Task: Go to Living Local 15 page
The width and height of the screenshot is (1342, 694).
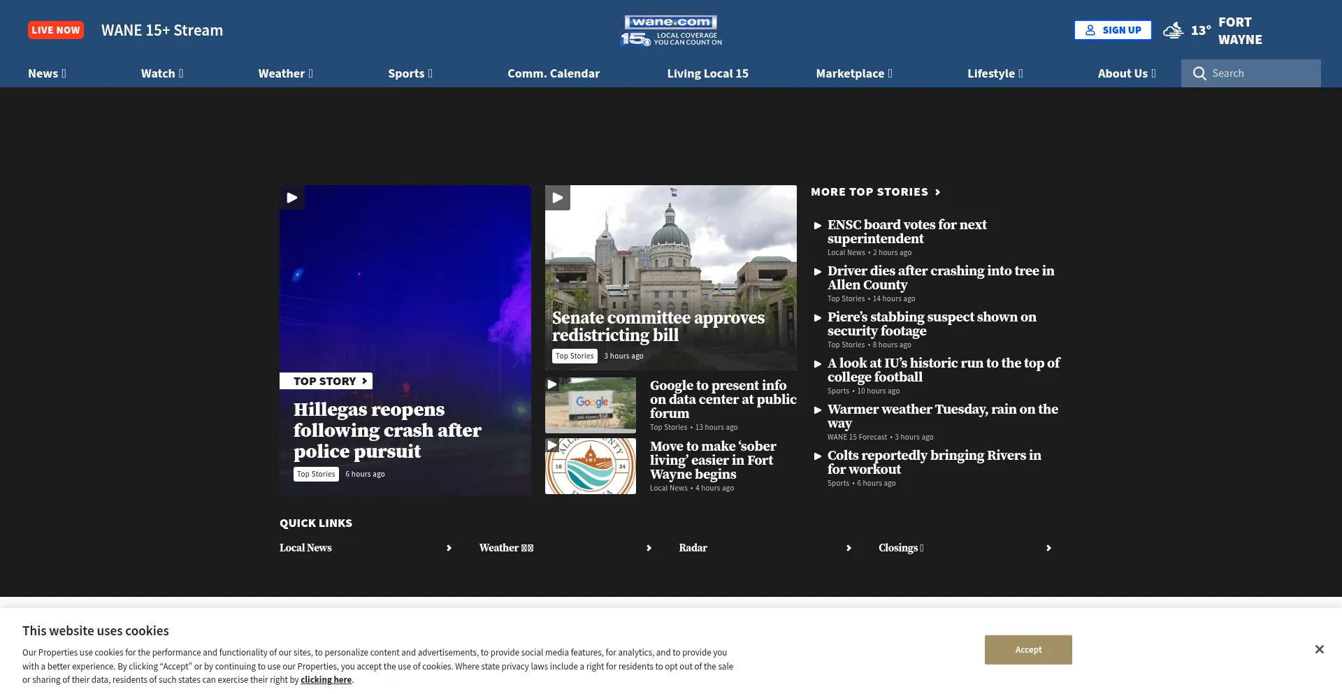Action: [707, 73]
